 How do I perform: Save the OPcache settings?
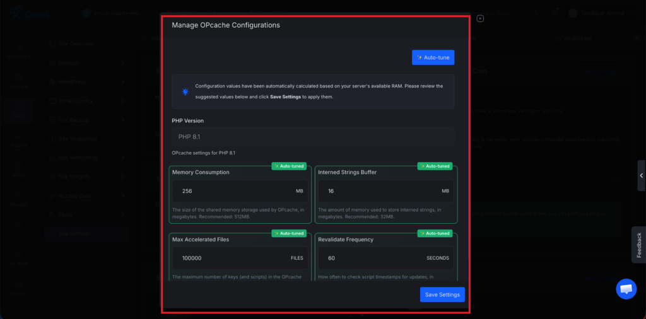(x=442, y=294)
